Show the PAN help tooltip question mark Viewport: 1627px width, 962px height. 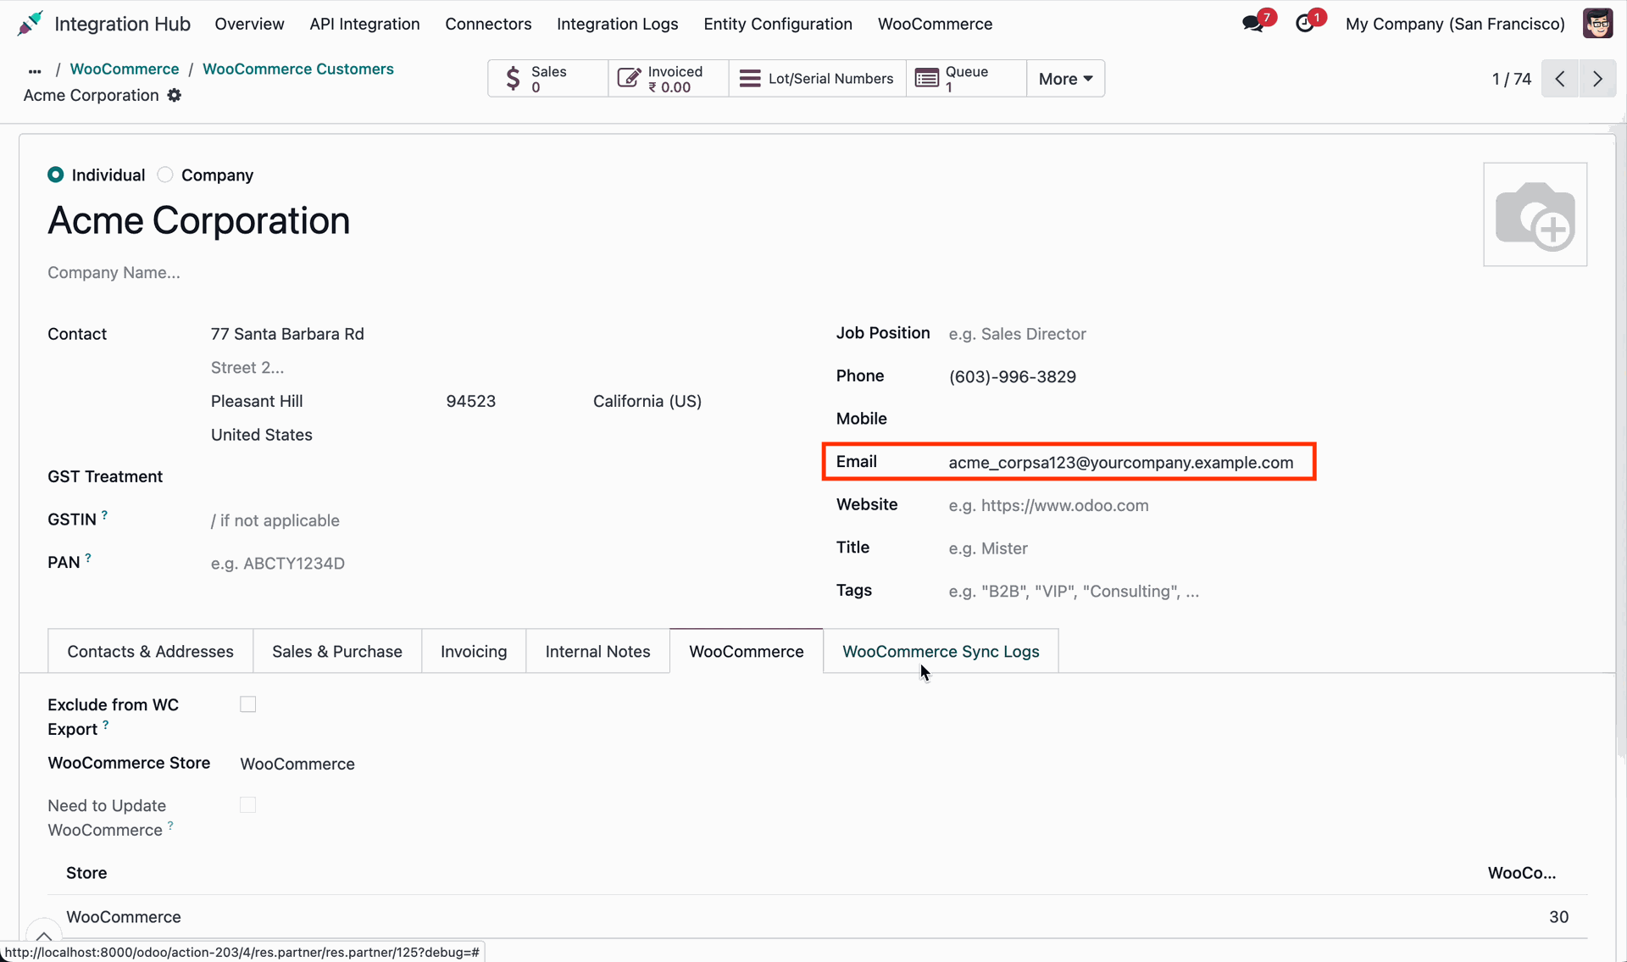click(88, 558)
